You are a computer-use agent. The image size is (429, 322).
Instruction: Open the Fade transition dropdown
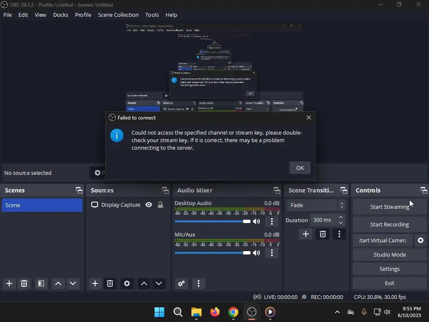click(316, 205)
